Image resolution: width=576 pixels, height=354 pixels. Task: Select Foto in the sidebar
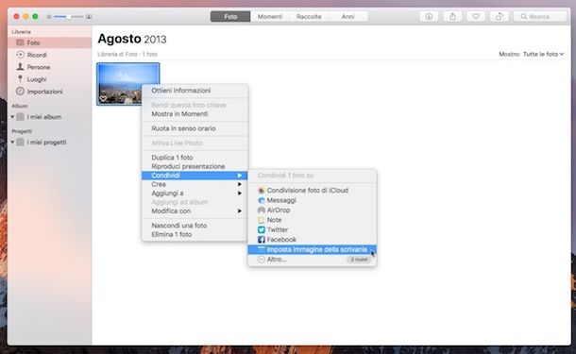[50, 42]
